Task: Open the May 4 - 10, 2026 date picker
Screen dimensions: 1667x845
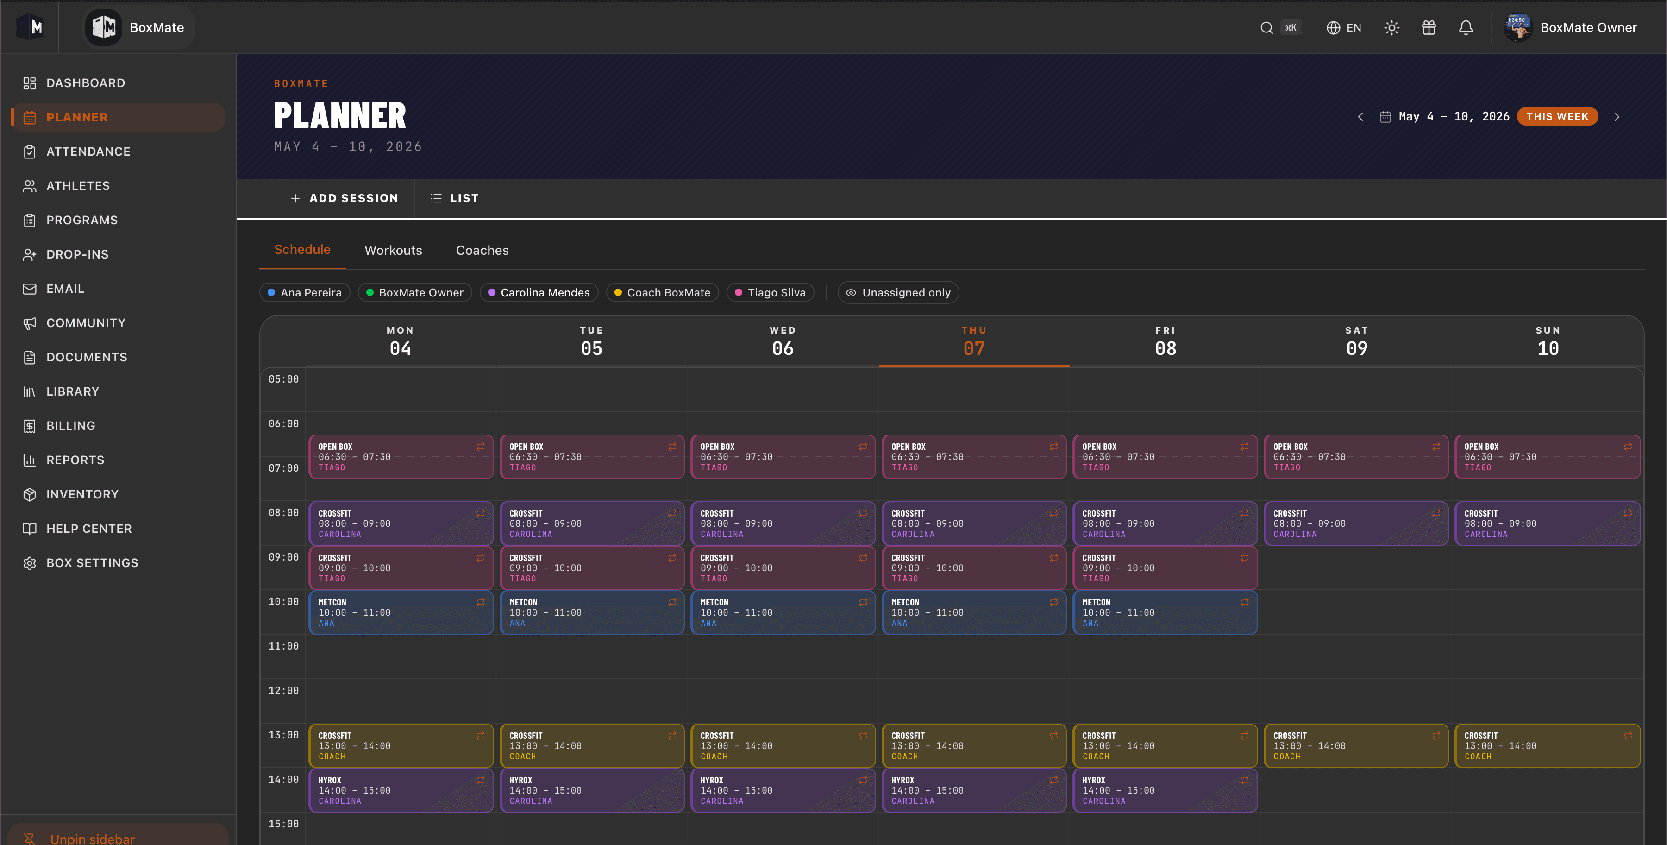Action: pyautogui.click(x=1444, y=117)
